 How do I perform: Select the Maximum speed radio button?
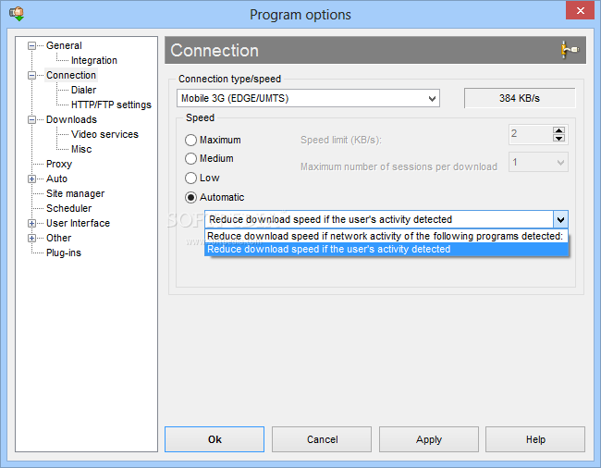click(x=190, y=140)
